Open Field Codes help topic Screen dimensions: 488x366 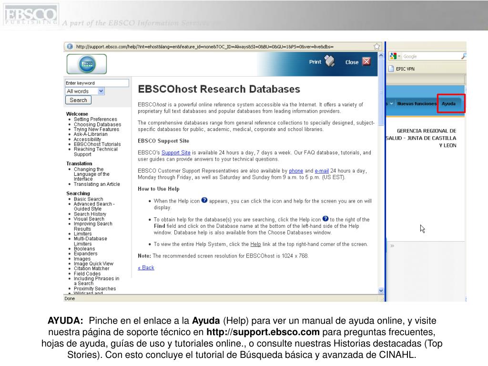click(87, 274)
